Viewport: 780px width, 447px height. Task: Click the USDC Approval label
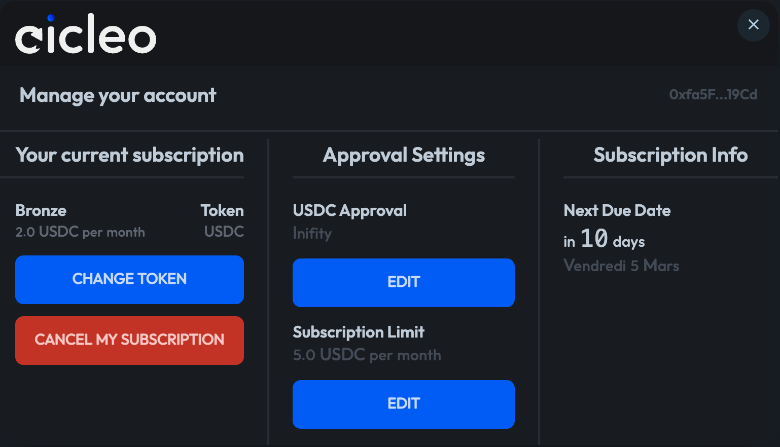[x=349, y=210]
